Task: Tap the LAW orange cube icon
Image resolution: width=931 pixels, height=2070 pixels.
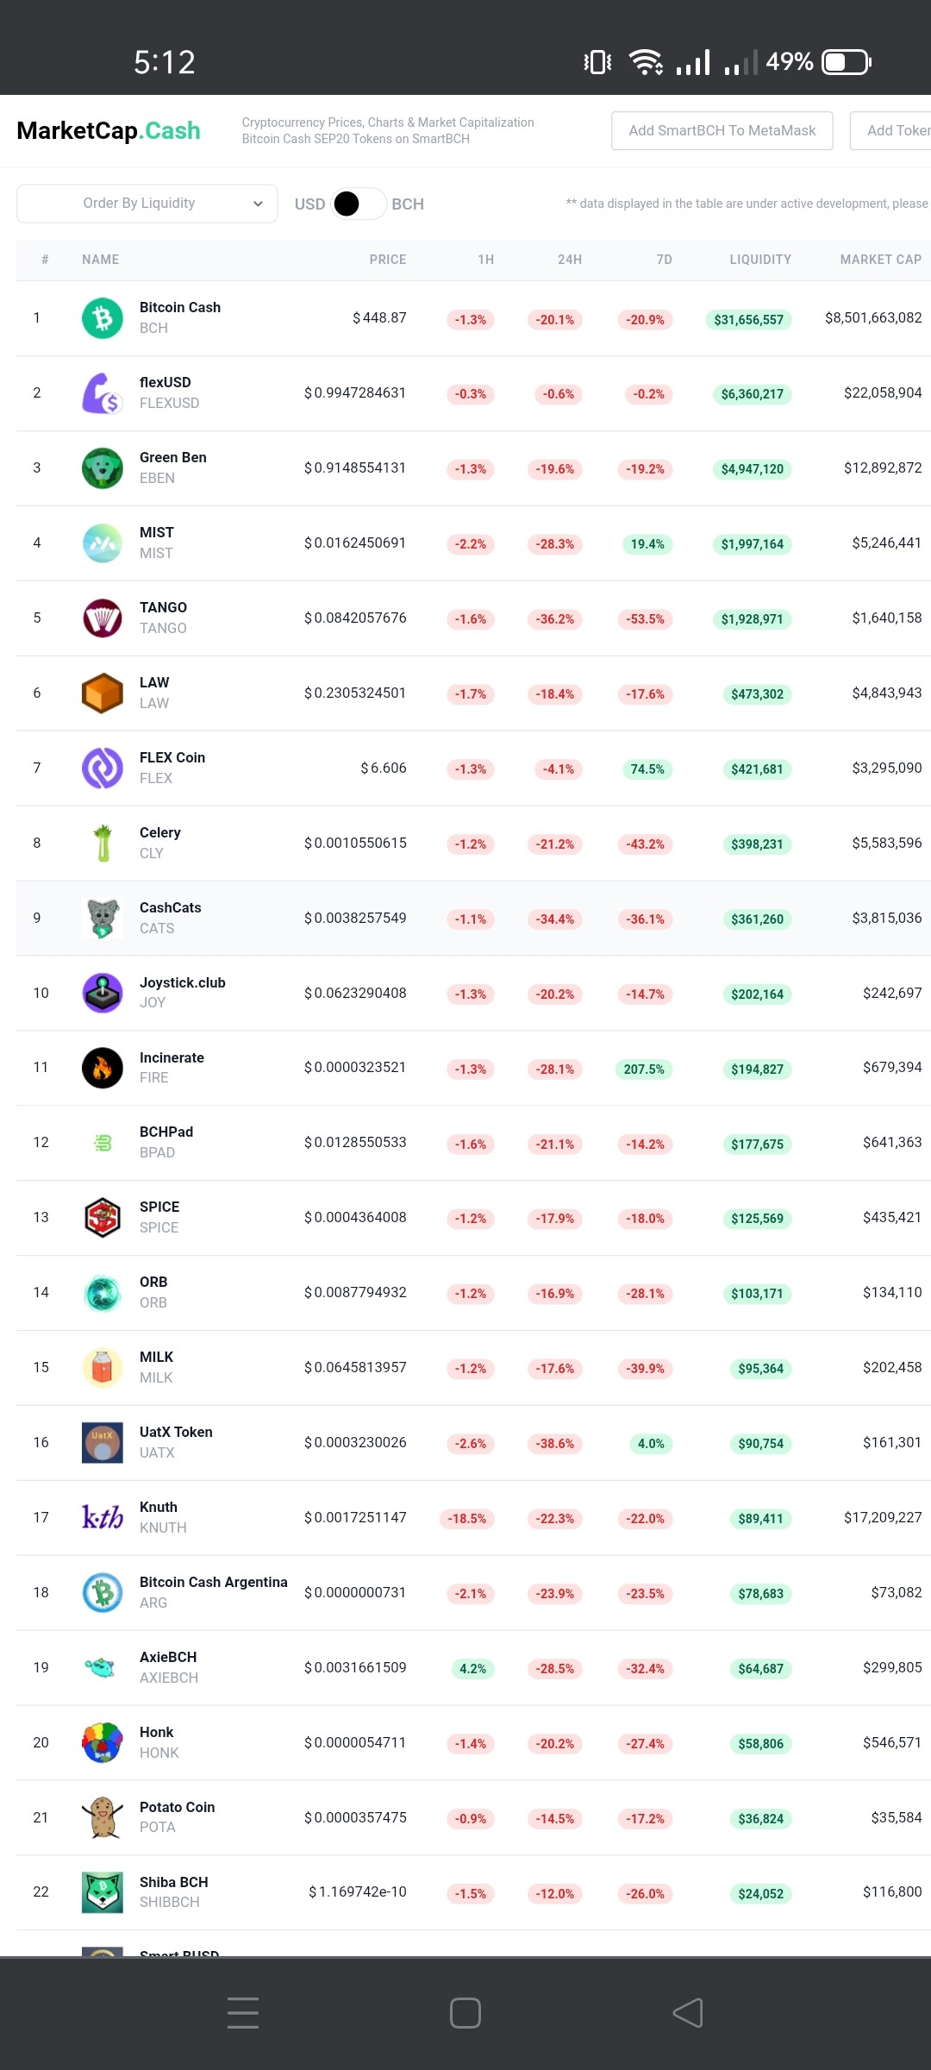Action: (x=103, y=693)
